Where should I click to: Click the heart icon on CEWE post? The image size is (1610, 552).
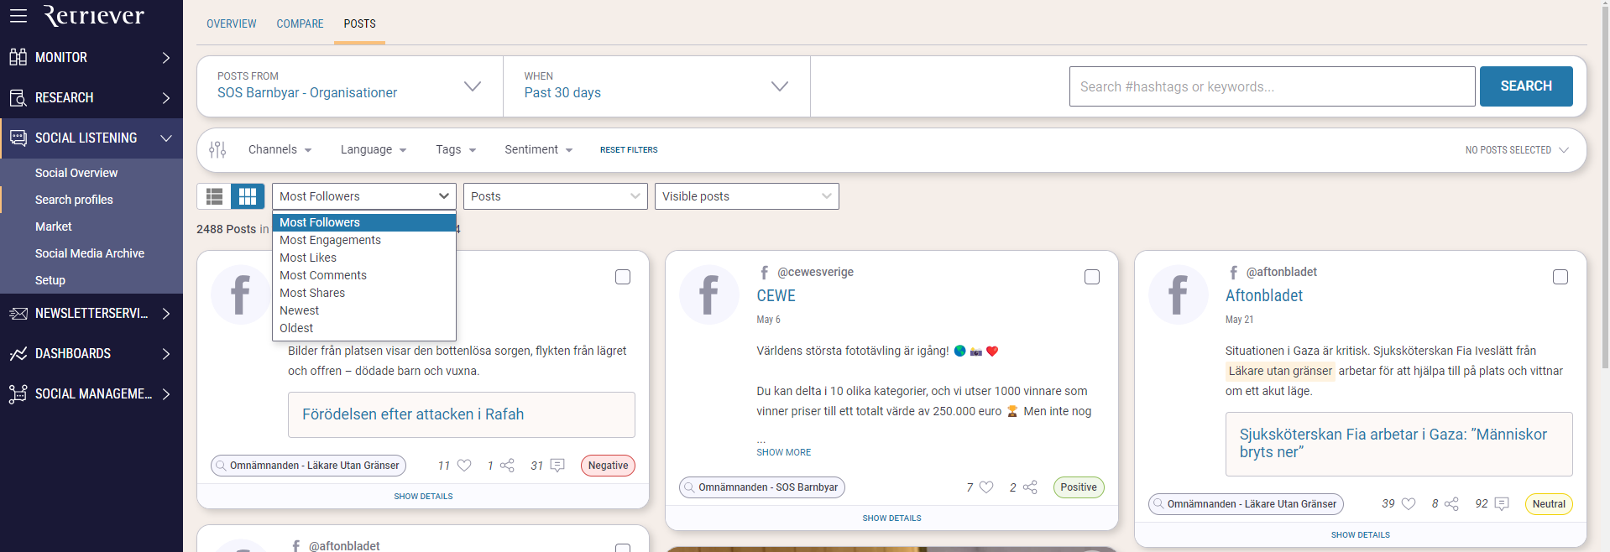pos(986,487)
